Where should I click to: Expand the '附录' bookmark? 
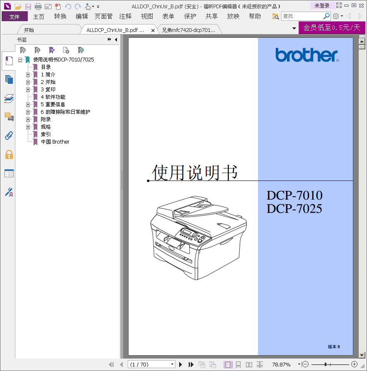(x=28, y=120)
